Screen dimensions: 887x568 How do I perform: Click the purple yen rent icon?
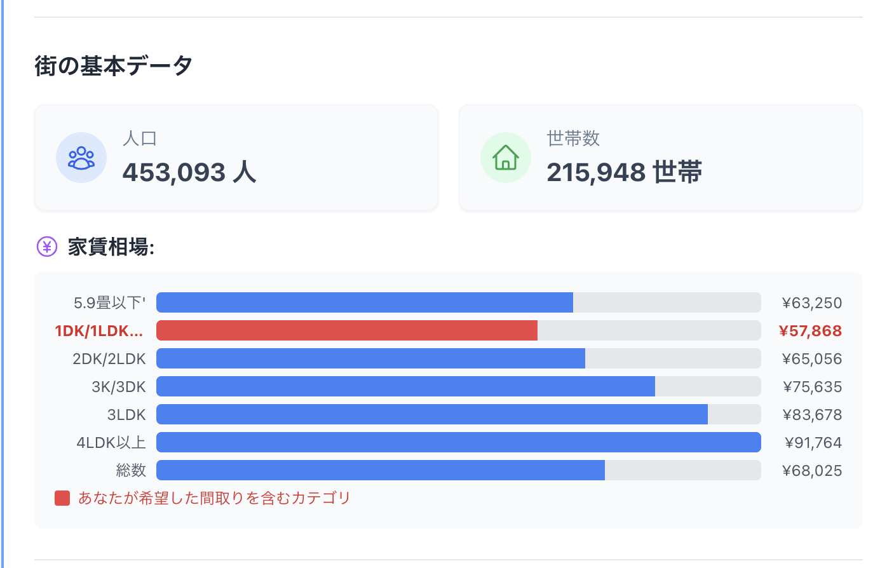[x=47, y=247]
